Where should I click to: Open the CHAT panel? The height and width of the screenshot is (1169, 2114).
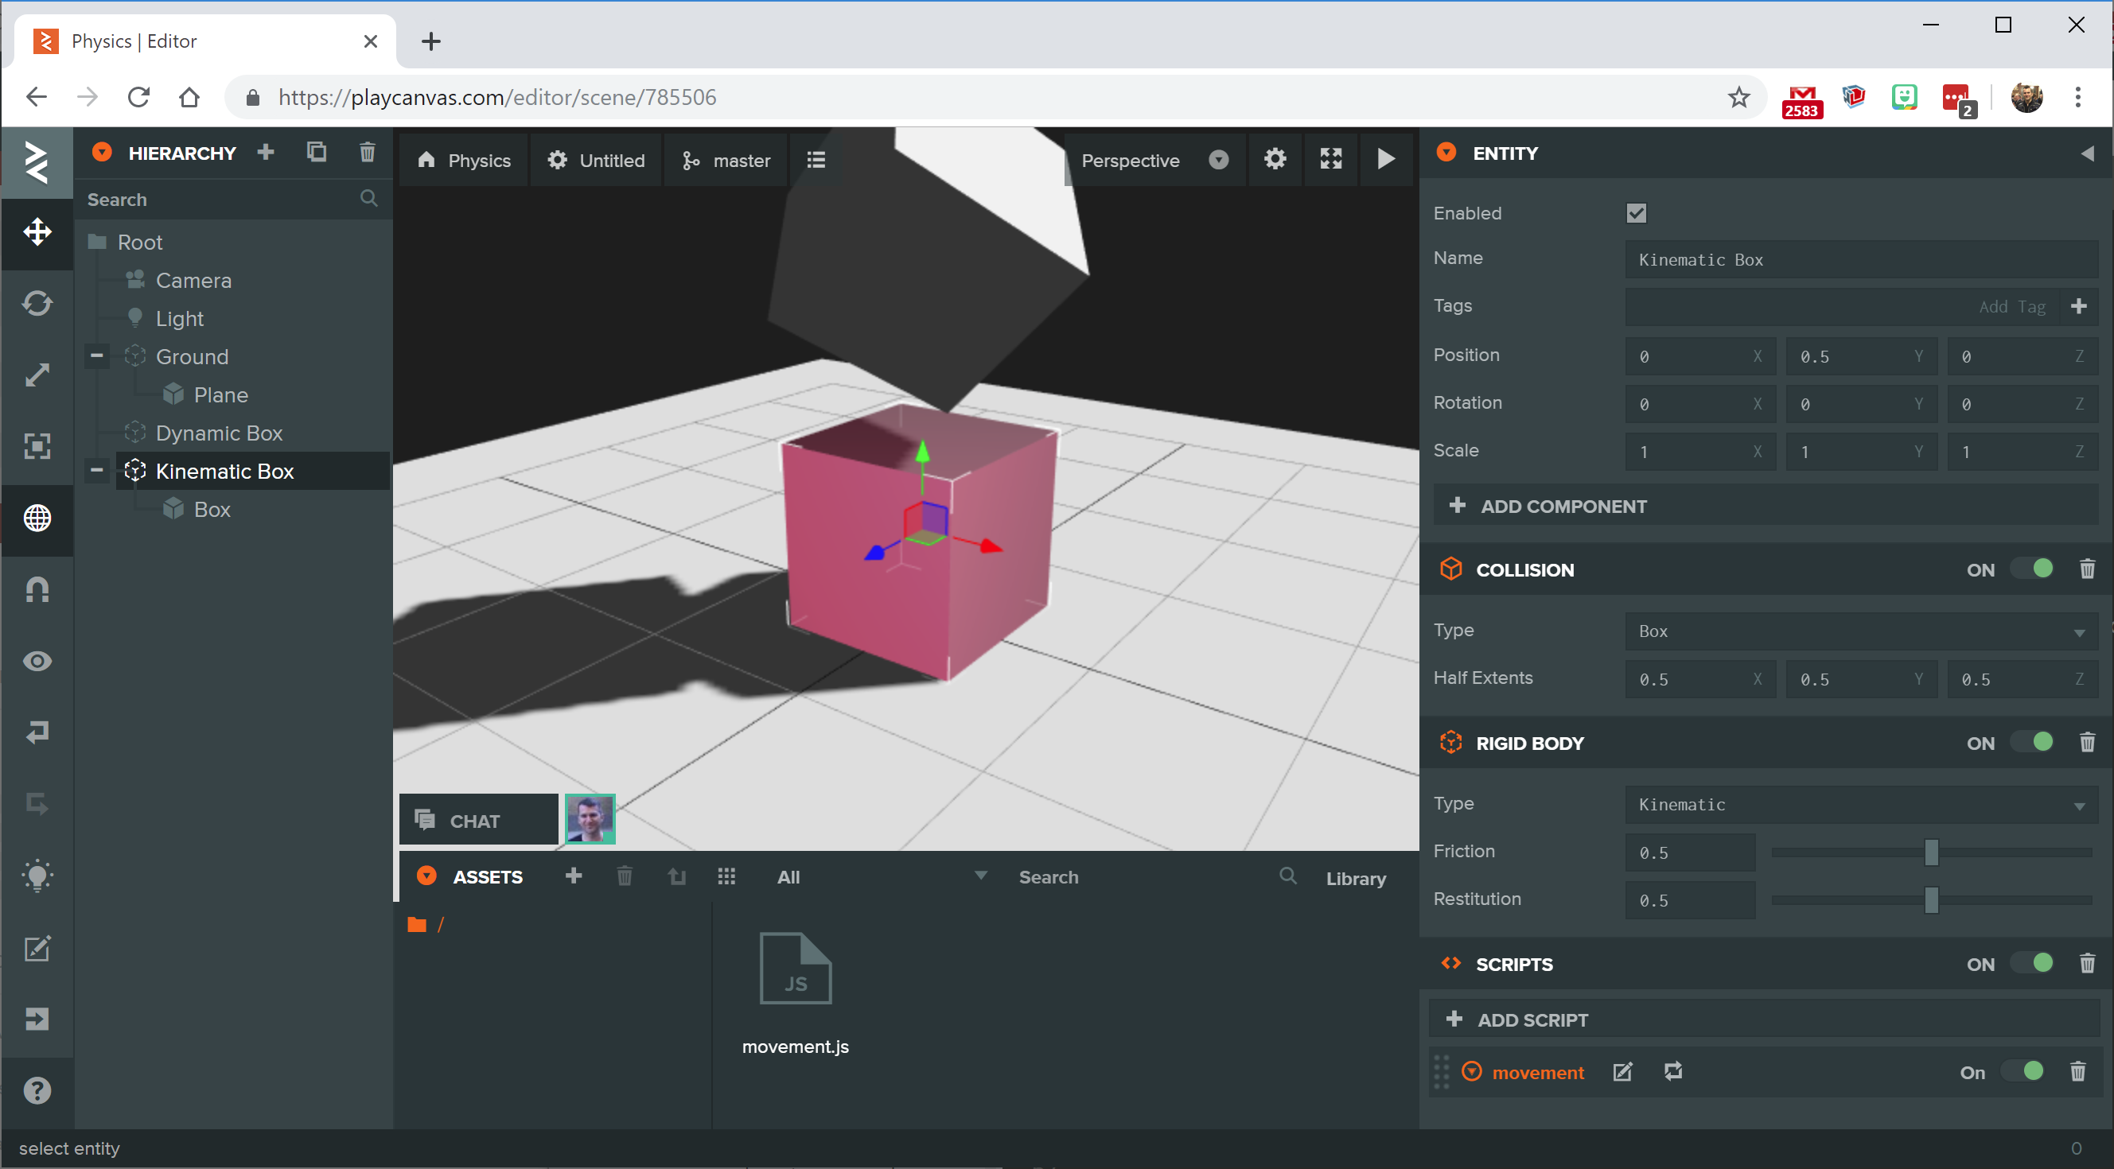[x=478, y=821]
